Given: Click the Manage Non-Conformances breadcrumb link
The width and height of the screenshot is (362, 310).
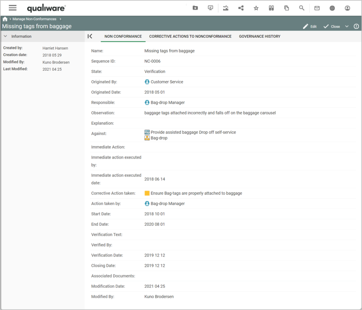Looking at the screenshot, I should click(34, 19).
